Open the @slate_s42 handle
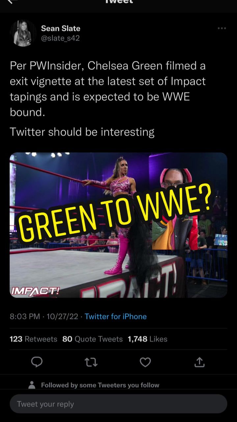Screen dimensions: 237x422 tap(60, 38)
